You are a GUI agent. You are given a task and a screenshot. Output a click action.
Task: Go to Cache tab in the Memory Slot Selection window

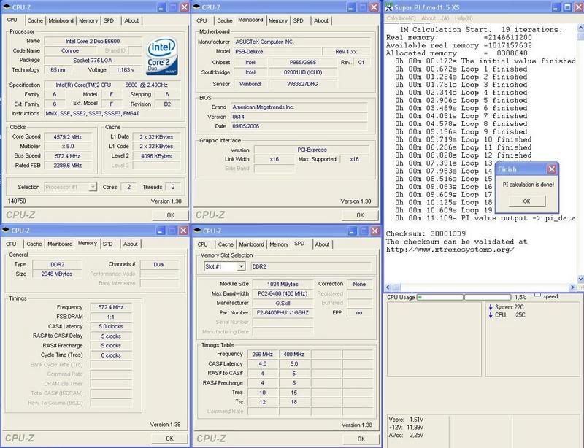tap(226, 244)
